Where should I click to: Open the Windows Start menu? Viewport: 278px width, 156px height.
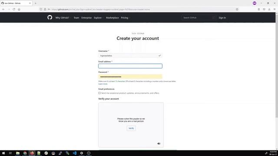[x=3, y=153]
